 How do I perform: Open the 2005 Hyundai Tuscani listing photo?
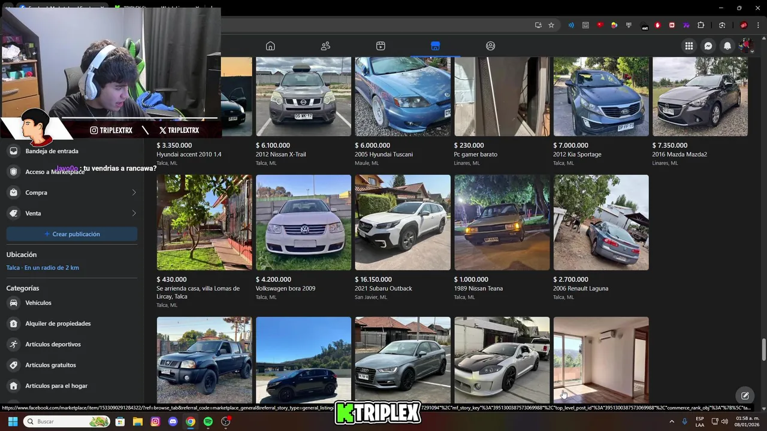tap(403, 96)
